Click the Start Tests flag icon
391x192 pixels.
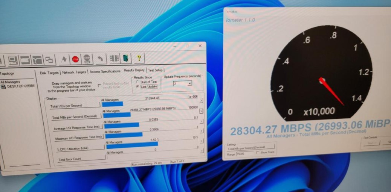64,59
